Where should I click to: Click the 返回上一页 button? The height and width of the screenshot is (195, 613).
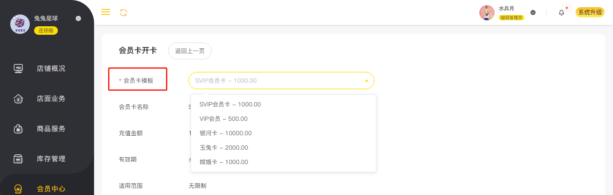click(x=190, y=51)
